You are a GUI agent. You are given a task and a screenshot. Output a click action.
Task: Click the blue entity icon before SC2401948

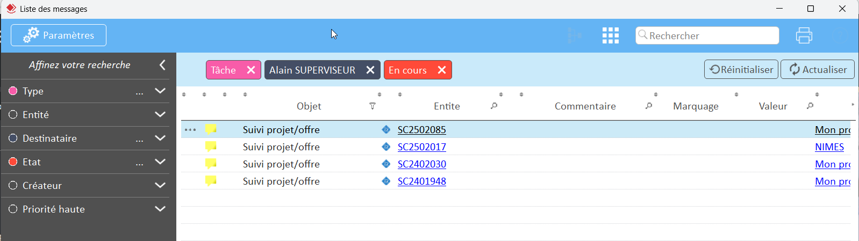click(386, 181)
